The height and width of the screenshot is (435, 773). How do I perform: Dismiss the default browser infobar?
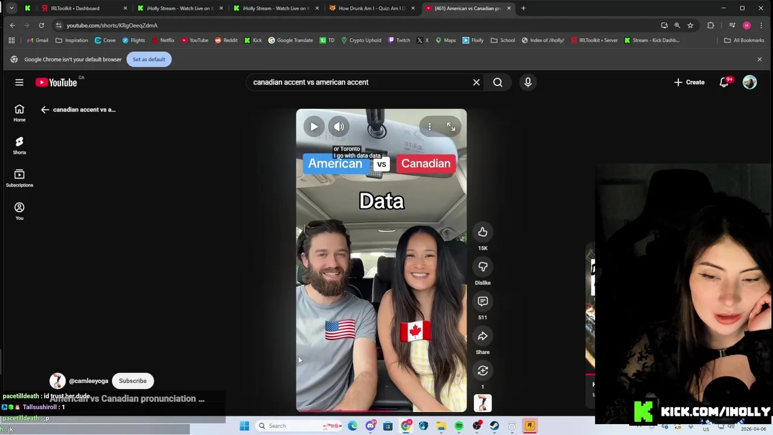point(760,59)
